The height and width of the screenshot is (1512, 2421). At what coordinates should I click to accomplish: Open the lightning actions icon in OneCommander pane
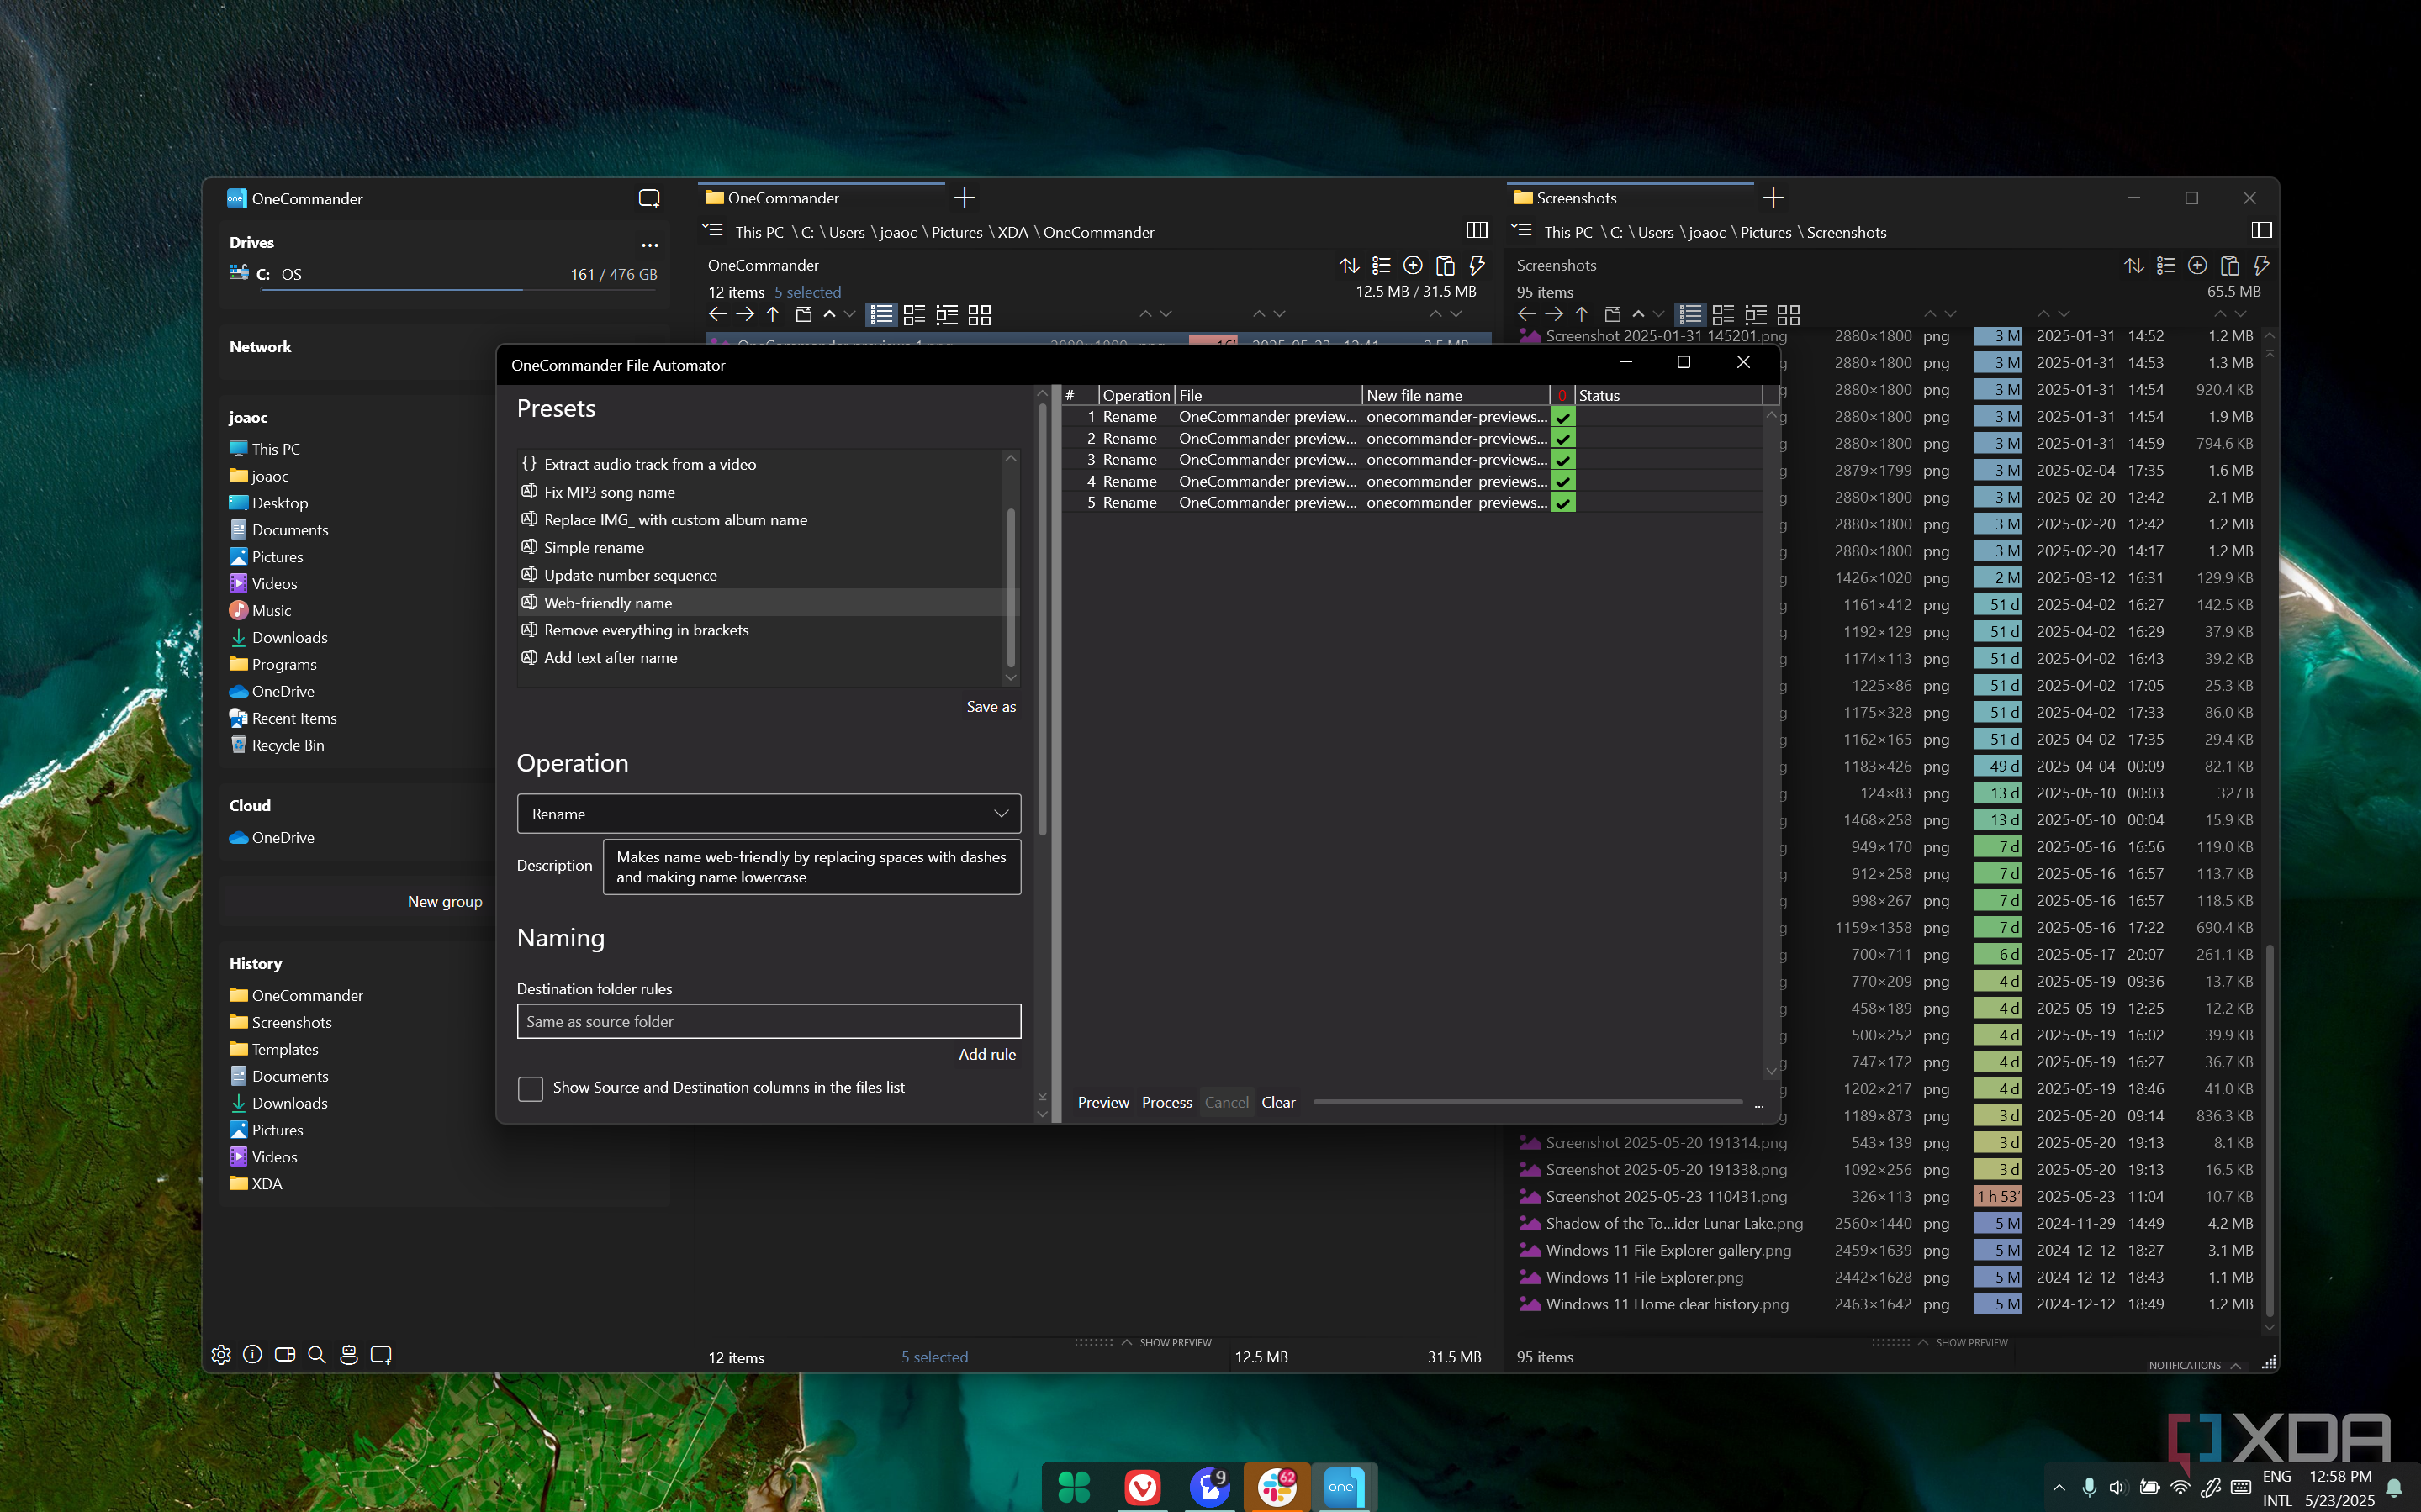pos(1477,265)
